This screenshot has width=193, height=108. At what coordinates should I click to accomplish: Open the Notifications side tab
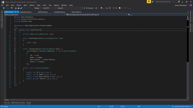191,28
